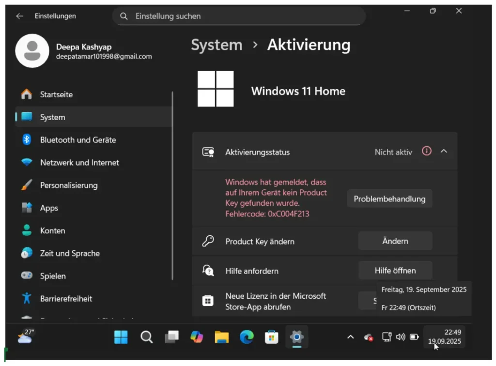Image resolution: width=496 pixels, height=366 pixels.
Task: Click the Microsoft Store icon by Neue Lizenz
Action: coord(208,301)
